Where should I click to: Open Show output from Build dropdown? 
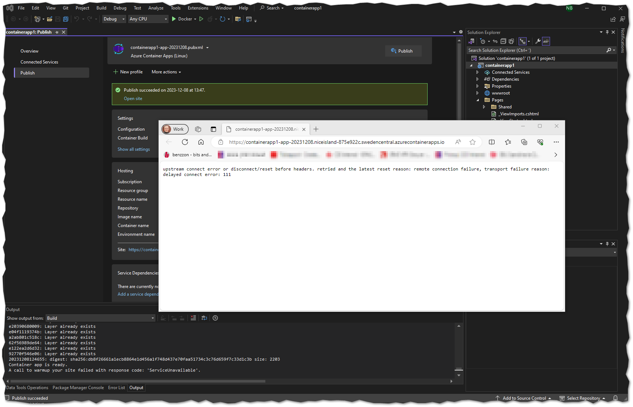(101, 318)
